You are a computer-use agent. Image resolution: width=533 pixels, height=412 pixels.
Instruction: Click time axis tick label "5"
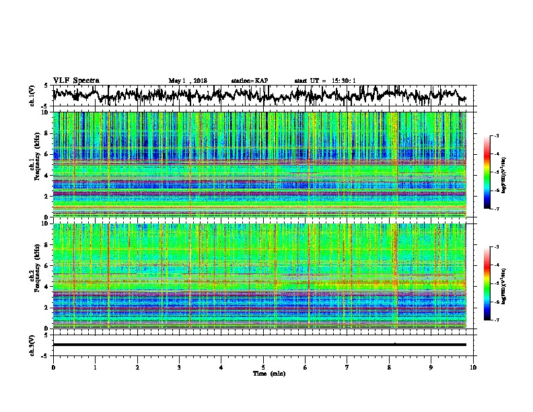pos(263,368)
